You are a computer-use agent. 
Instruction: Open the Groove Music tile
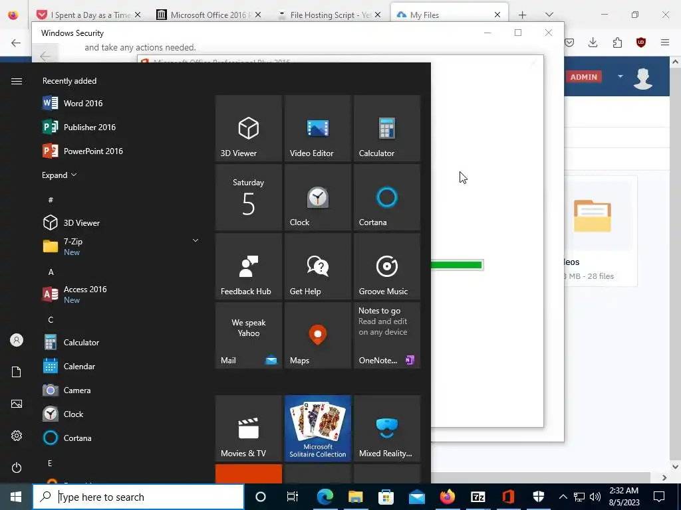tap(386, 266)
